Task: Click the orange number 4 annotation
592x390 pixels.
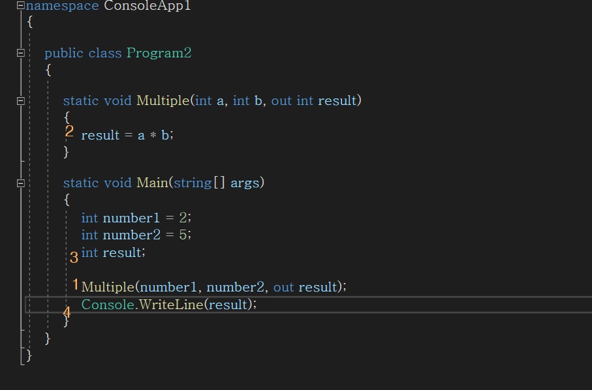Action: point(67,312)
